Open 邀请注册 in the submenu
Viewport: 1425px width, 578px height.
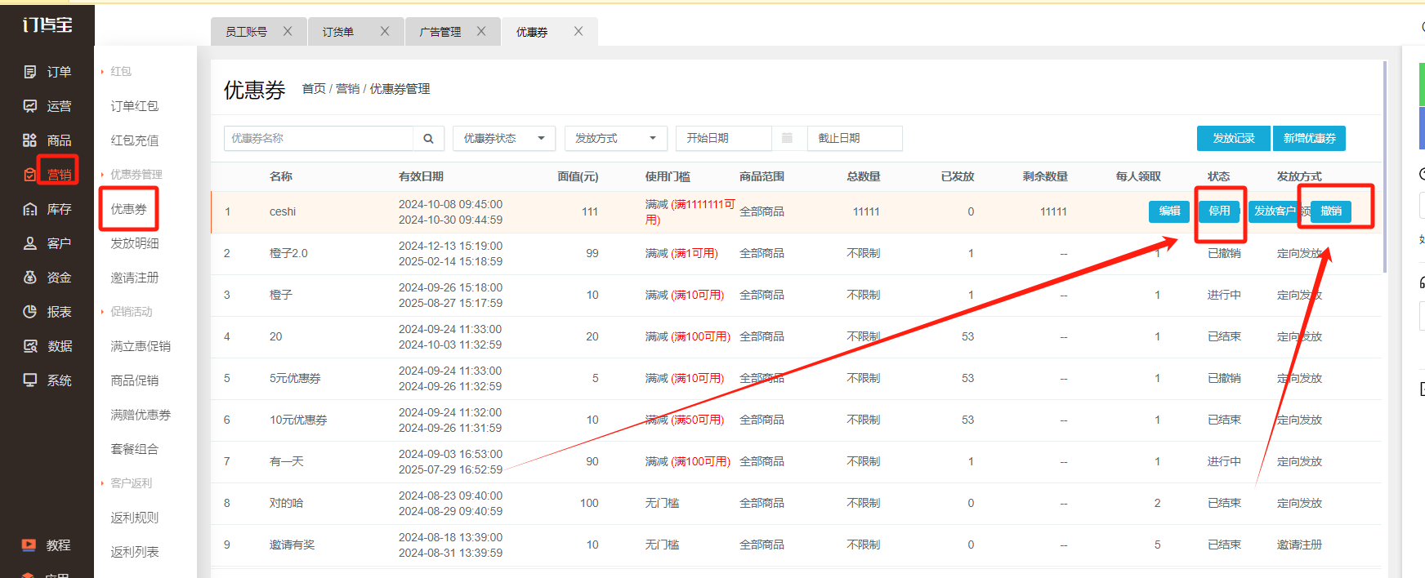[x=135, y=278]
